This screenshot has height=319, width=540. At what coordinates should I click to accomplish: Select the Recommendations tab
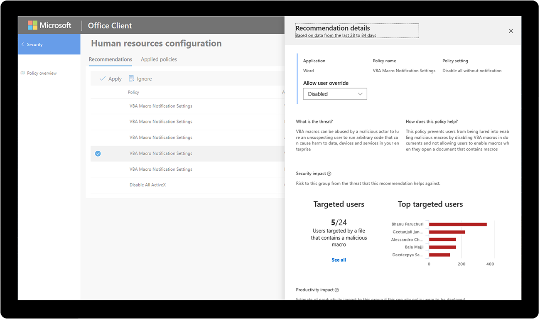tap(110, 59)
